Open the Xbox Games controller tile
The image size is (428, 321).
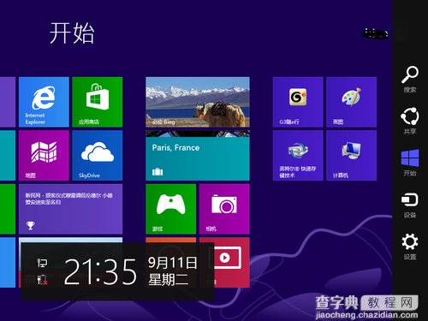171,209
